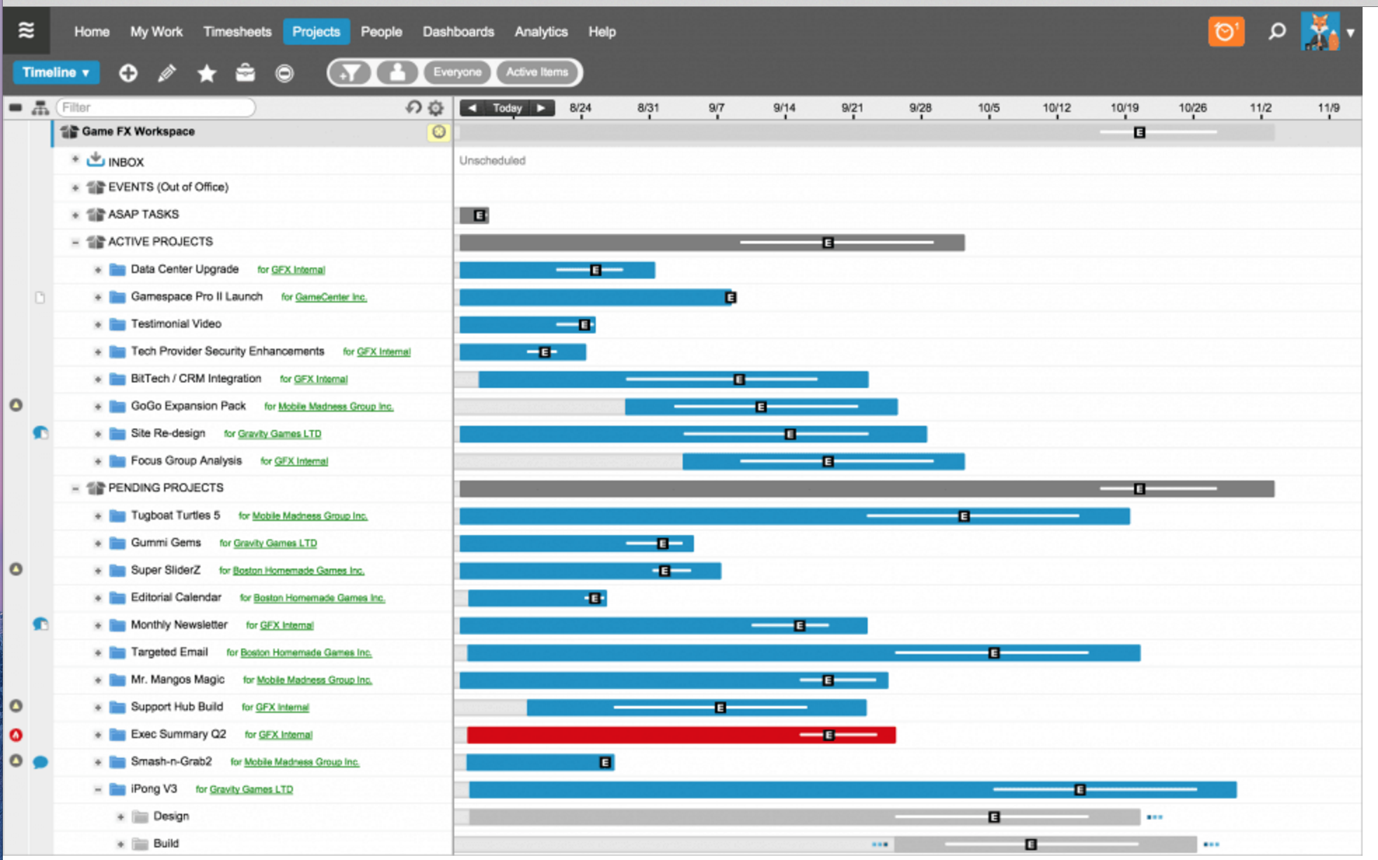This screenshot has height=860, width=1378.
Task: Click the star favorite icon
Action: [x=206, y=73]
